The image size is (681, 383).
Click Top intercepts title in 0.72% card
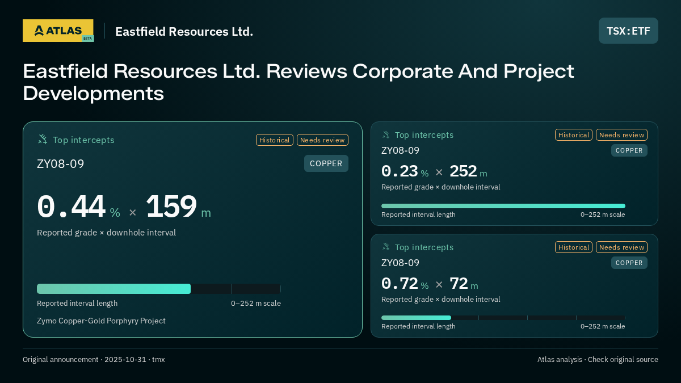coord(424,247)
